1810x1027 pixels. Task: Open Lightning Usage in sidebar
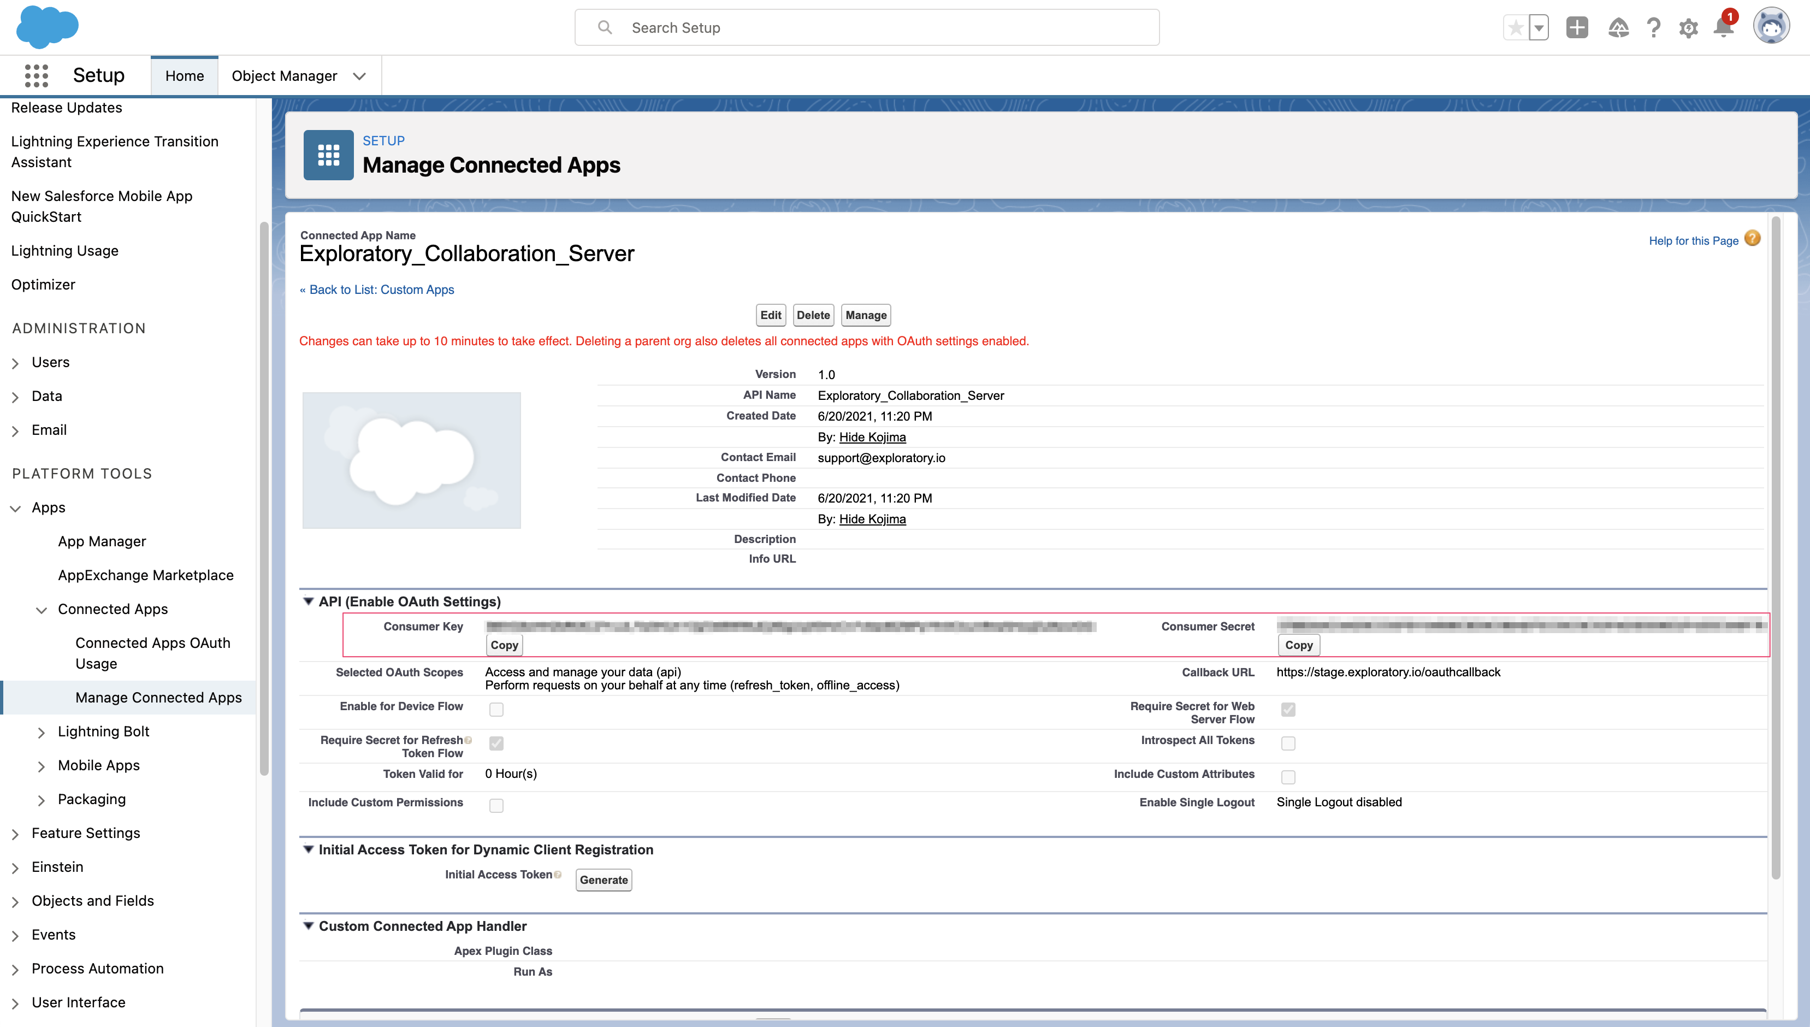[x=65, y=250]
